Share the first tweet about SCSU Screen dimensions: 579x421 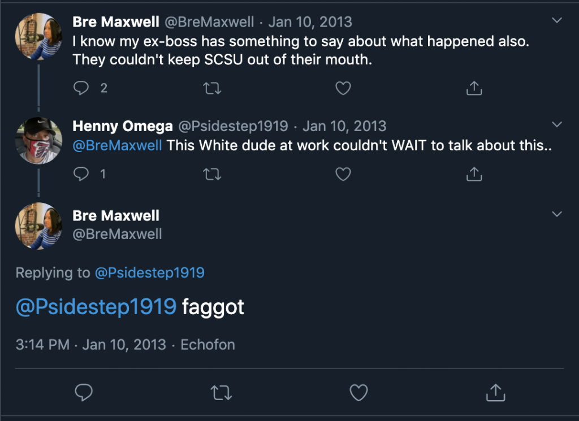tap(474, 88)
